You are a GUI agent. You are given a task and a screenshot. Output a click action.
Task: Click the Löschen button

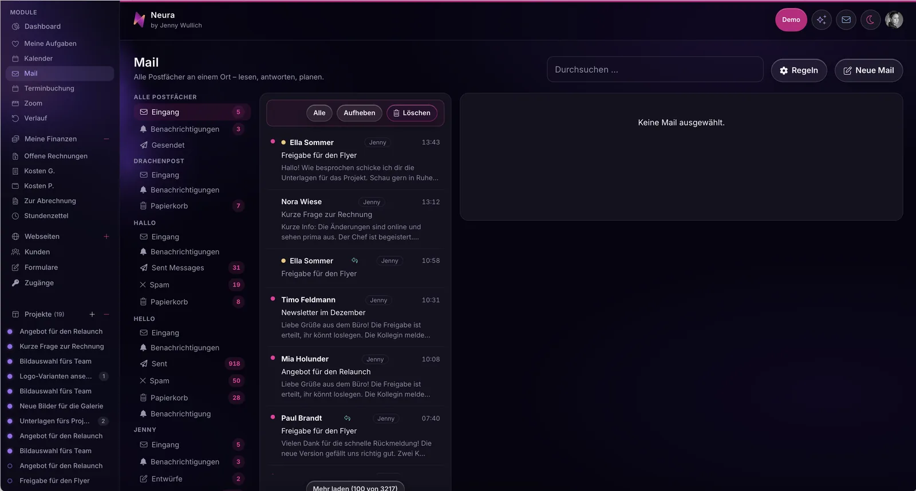click(412, 113)
